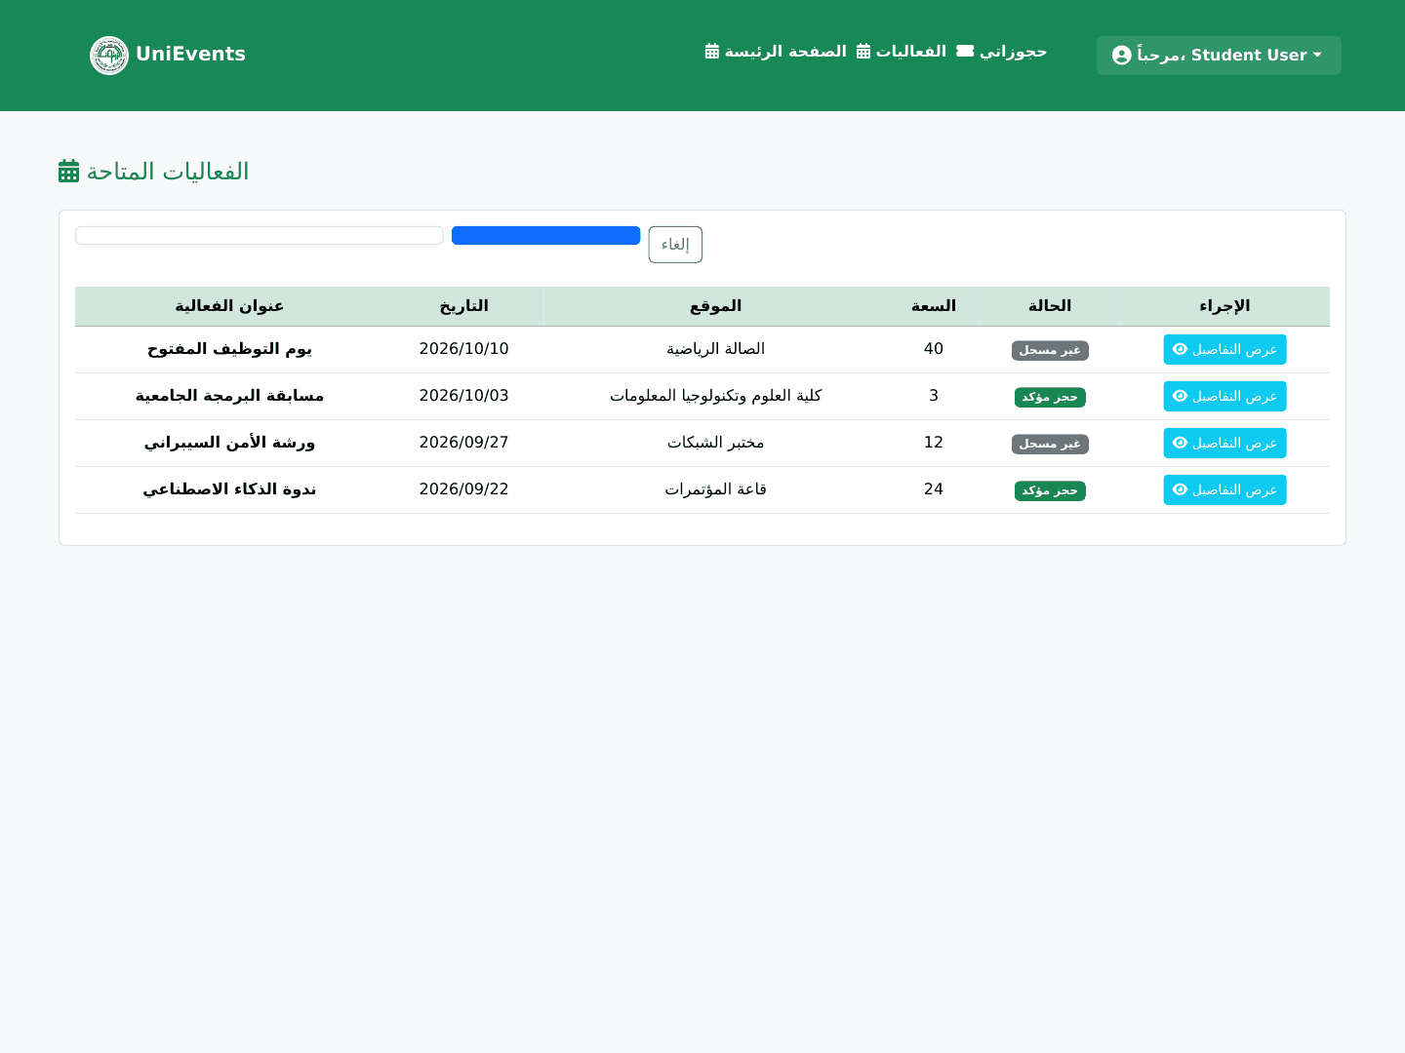Click the eye icon for مسابقة البرمجة الجامعية
The width and height of the screenshot is (1405, 1053).
click(1180, 396)
